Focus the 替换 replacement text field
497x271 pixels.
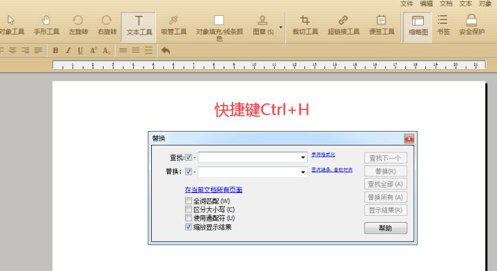tap(253, 172)
